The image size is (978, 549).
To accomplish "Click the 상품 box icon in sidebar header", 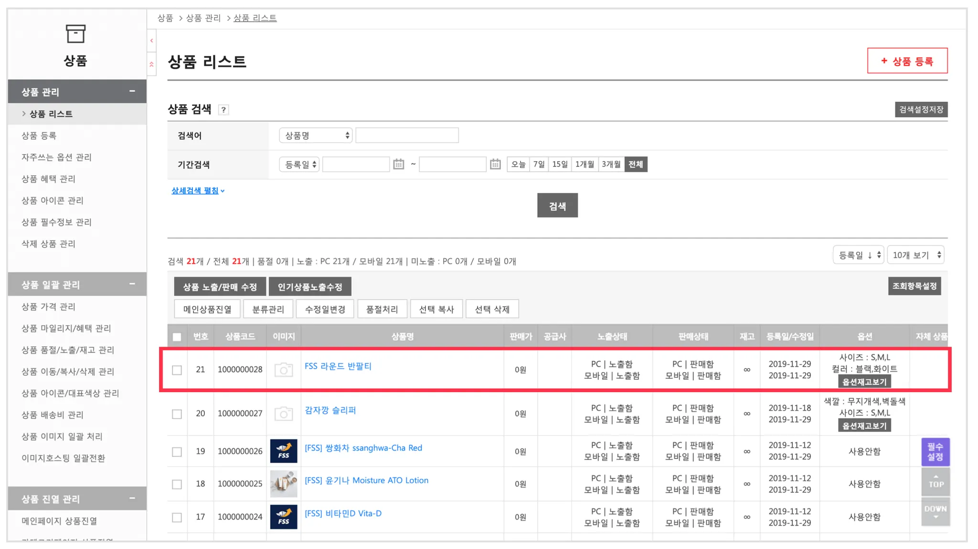I will 75,34.
